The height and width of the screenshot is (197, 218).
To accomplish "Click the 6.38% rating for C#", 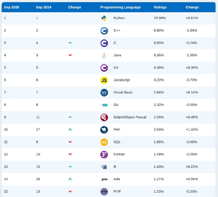I will point(159,67).
